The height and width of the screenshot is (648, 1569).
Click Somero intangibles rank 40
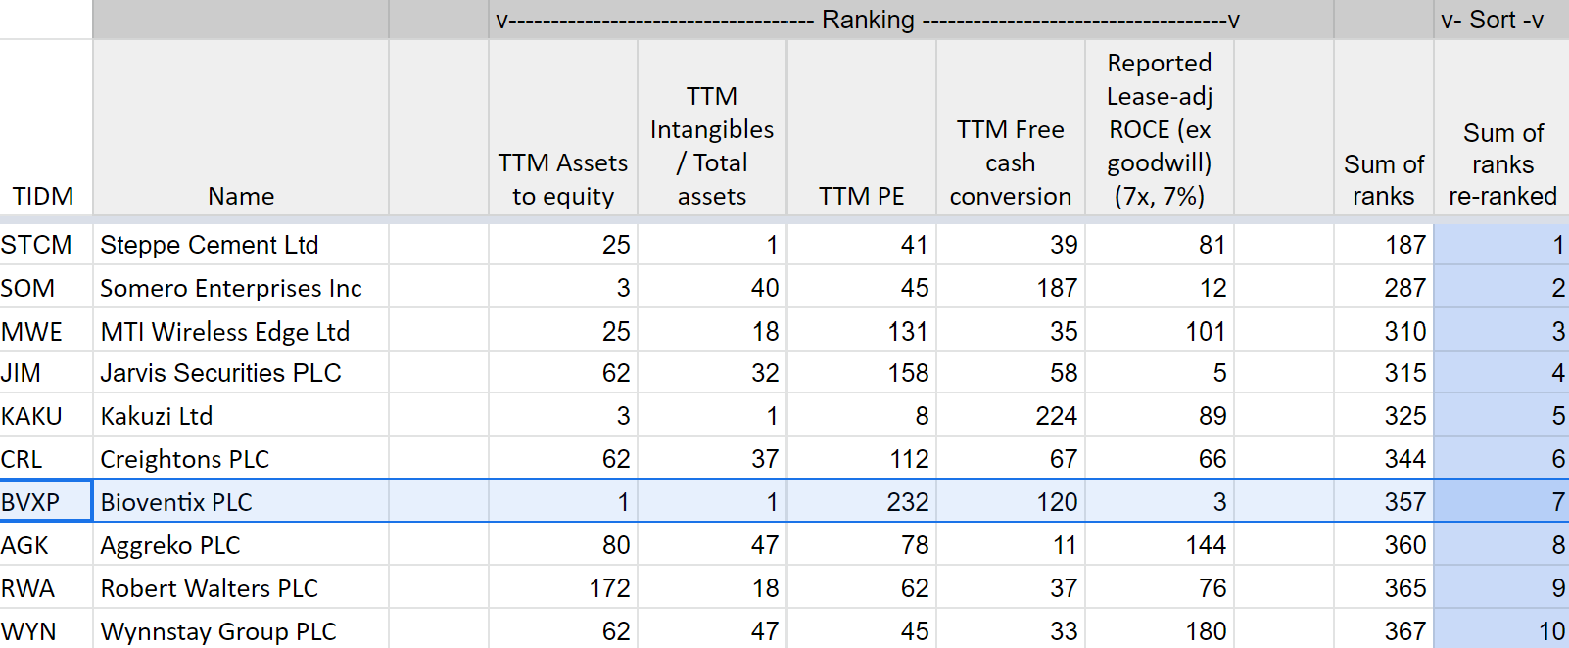(x=712, y=288)
